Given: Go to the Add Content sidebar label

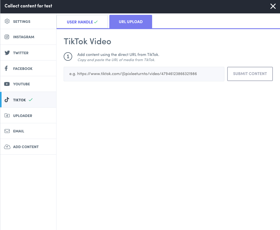Looking at the screenshot, I should [x=26, y=147].
